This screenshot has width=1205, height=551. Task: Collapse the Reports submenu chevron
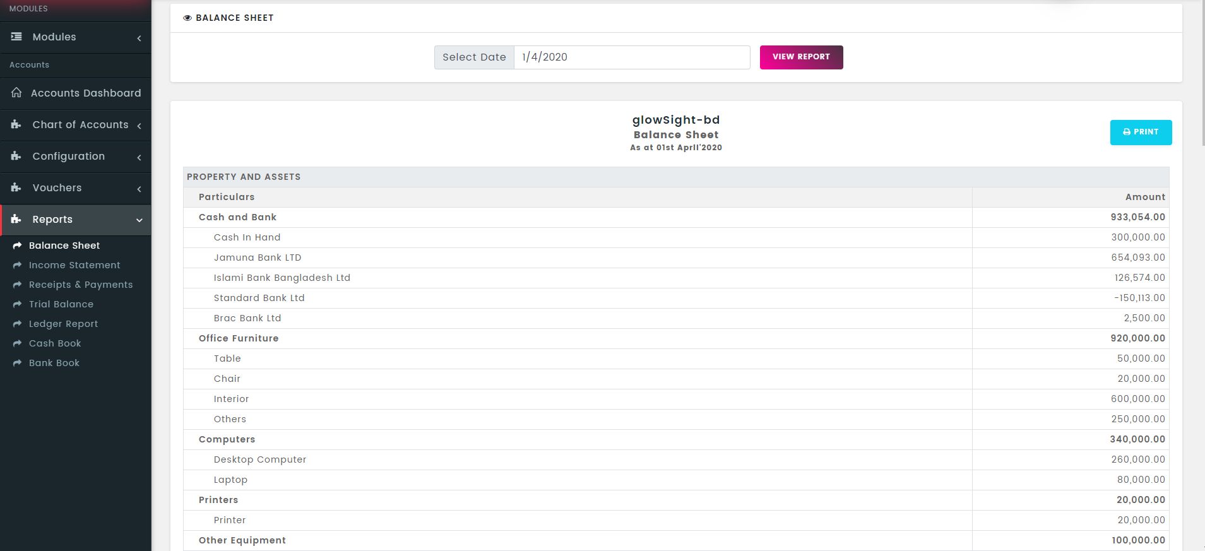[x=139, y=220]
